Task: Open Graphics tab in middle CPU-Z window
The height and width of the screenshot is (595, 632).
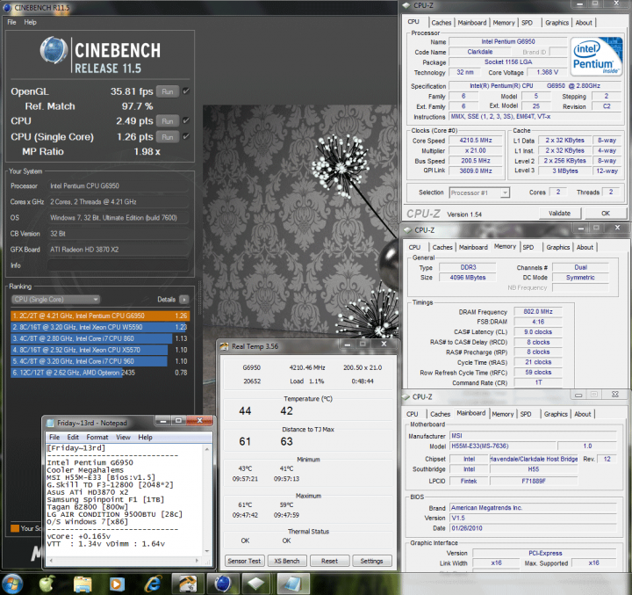Action: click(x=558, y=247)
